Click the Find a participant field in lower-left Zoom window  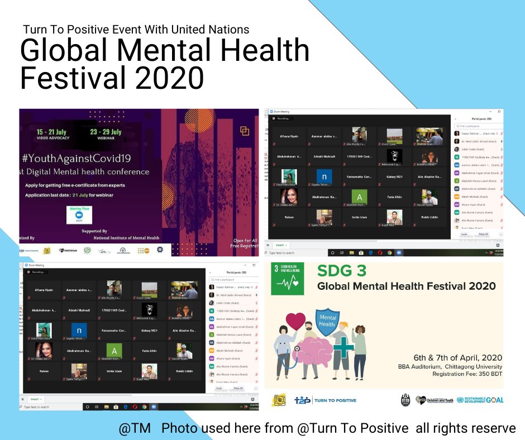tap(233, 280)
